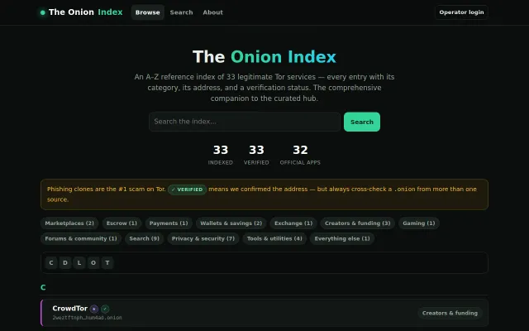Click the green verified checkmark beside CrowdTor

105,309
